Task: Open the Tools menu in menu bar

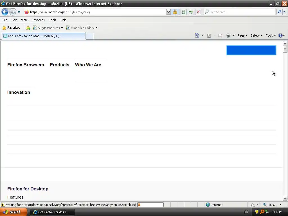Action: pyautogui.click(x=53, y=20)
